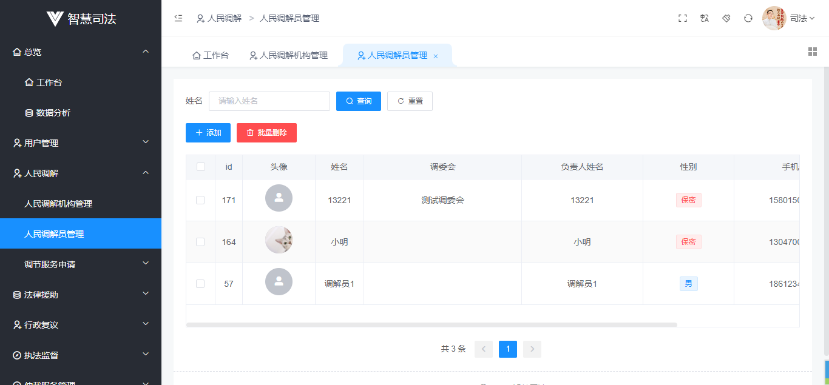829x385 pixels.
Task: Click the cat avatar of 小明
Action: 279,240
